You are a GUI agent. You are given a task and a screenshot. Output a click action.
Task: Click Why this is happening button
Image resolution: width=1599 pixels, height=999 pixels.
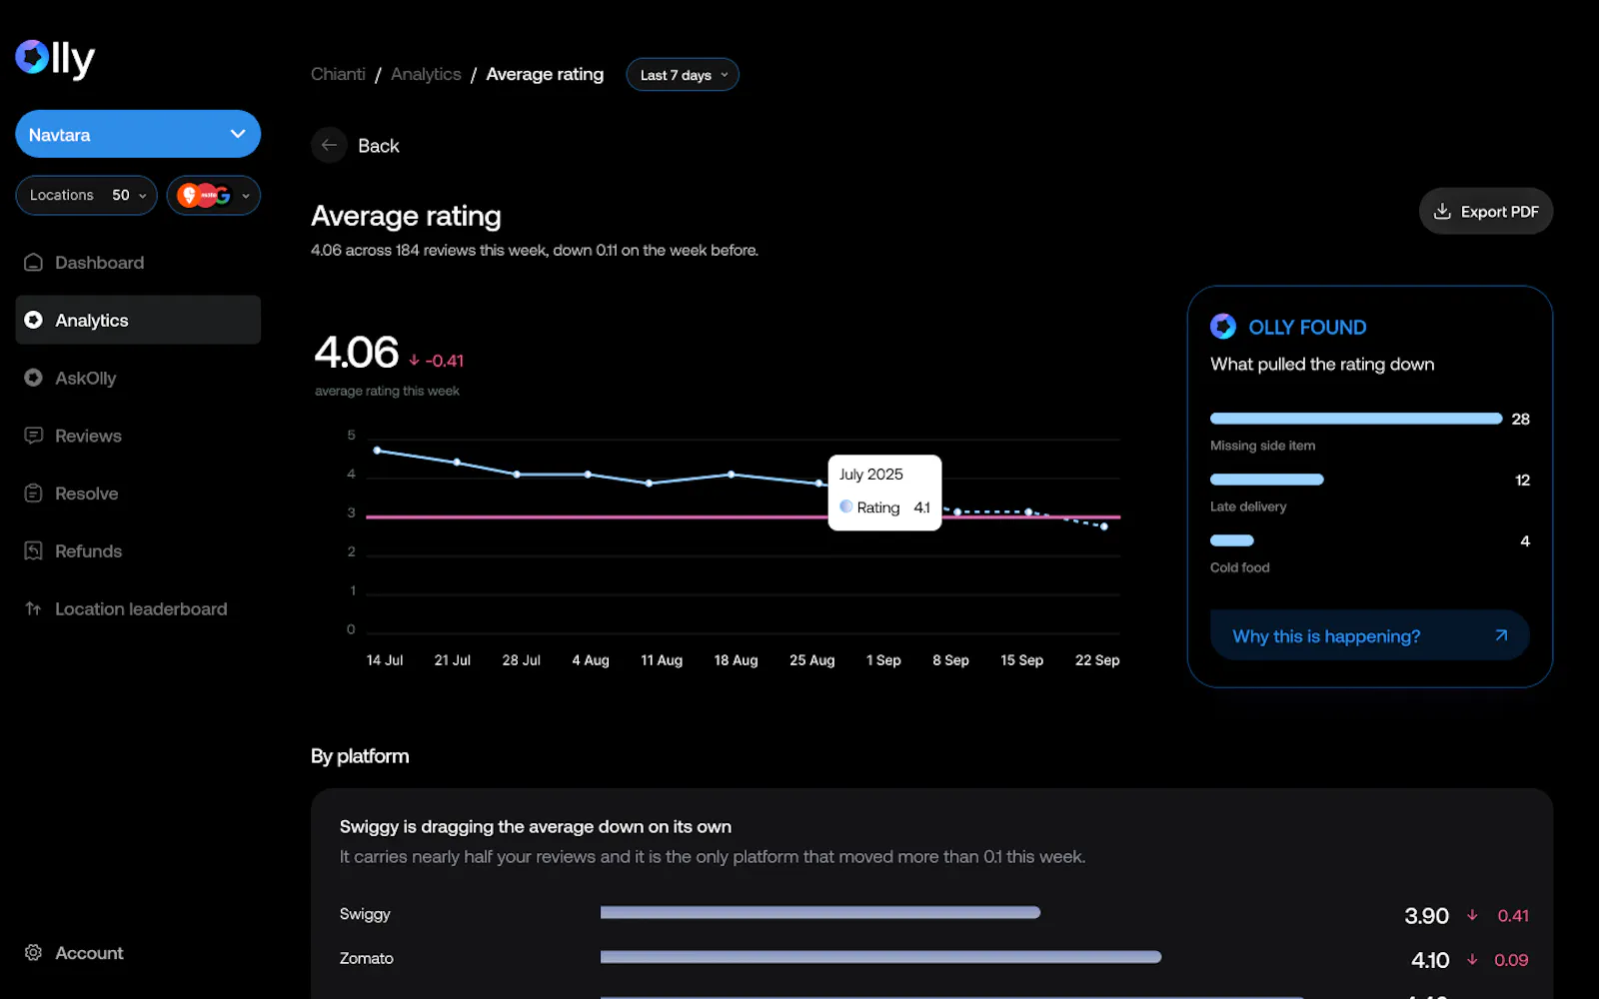coord(1369,636)
